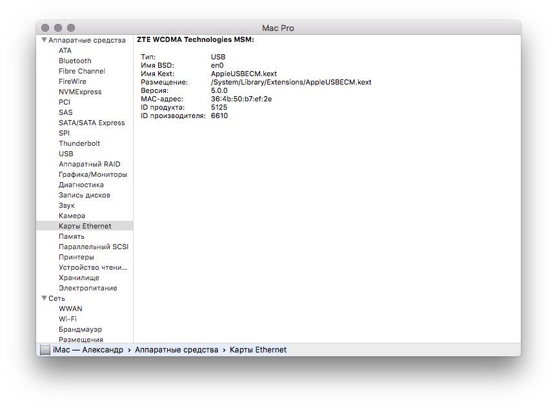The image size is (557, 408).
Task: Click Аппаратные средства in path bar
Action: (177, 350)
